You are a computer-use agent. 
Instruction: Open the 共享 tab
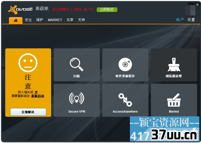[70, 20]
